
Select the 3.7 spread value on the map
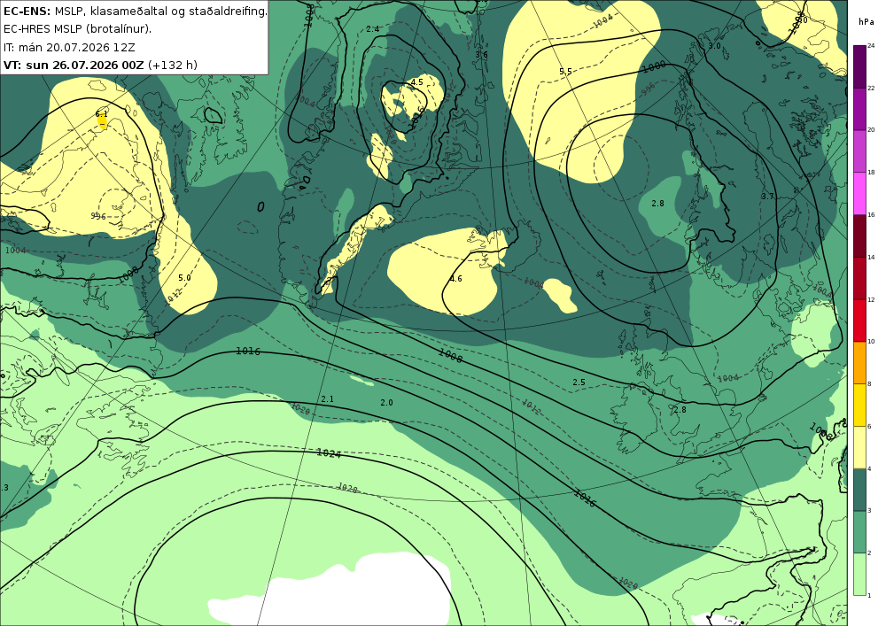(767, 197)
